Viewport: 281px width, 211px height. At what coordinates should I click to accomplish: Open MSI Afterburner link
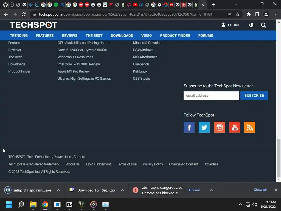click(x=145, y=57)
